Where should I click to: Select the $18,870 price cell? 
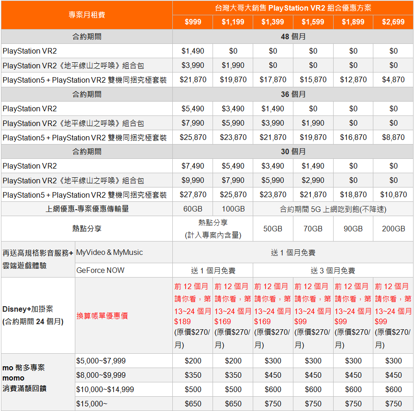(353, 195)
